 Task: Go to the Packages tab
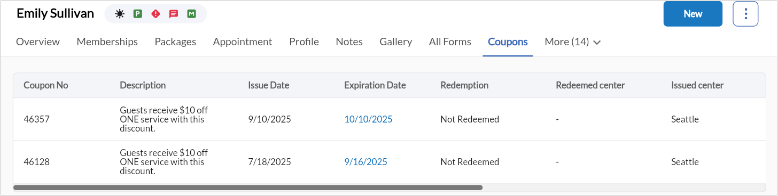click(x=175, y=42)
